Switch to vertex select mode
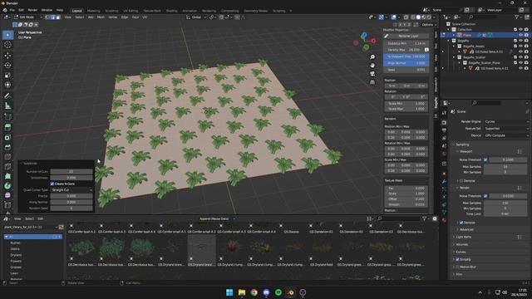The width and height of the screenshot is (532, 299). point(47,17)
